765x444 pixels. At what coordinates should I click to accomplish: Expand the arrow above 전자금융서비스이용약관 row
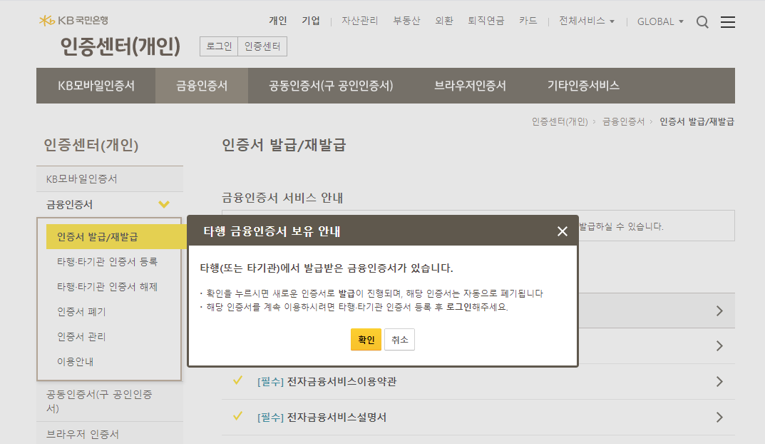[x=719, y=345]
